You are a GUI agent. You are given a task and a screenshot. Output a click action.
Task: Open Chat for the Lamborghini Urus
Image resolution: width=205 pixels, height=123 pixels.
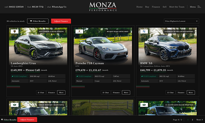pos(41,92)
